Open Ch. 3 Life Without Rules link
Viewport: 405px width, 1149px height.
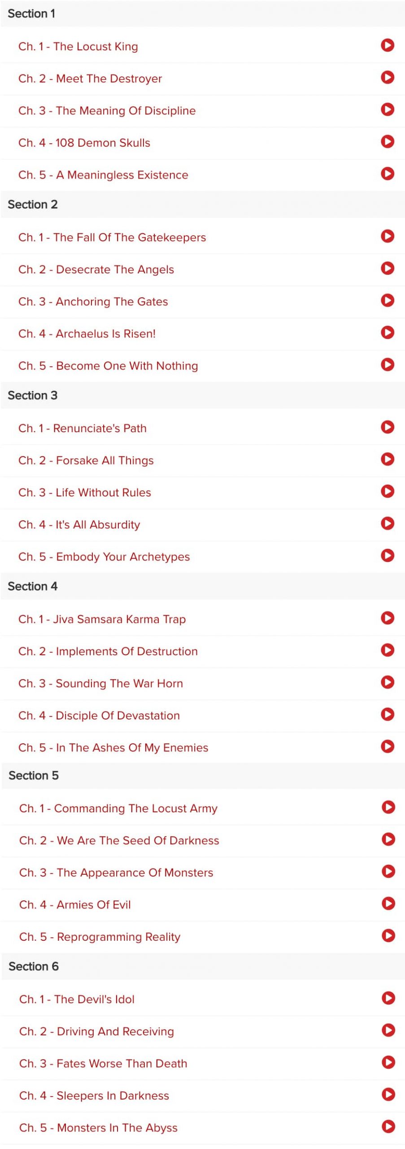tap(85, 492)
